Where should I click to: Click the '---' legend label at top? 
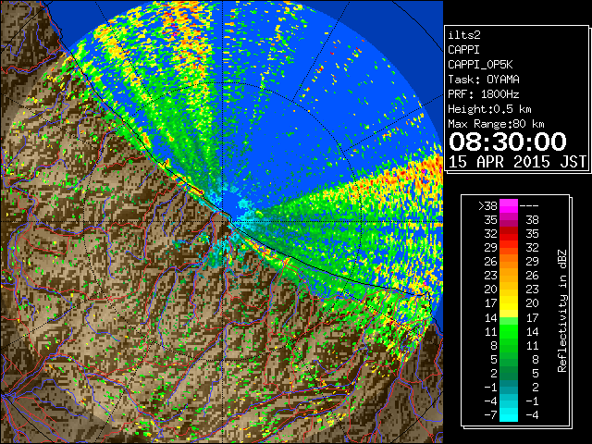pos(529,206)
